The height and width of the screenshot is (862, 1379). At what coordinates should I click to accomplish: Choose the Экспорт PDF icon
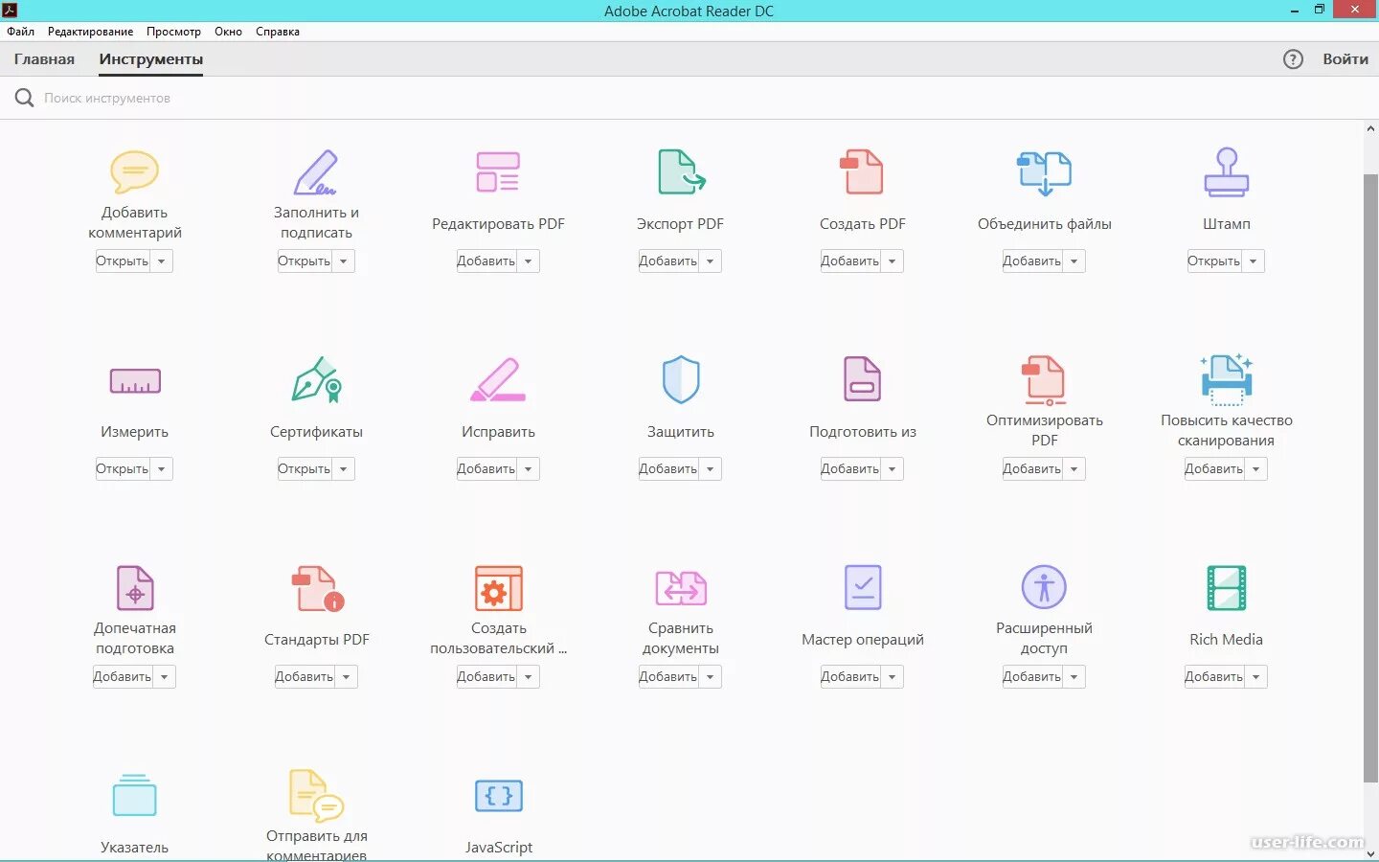[681, 172]
